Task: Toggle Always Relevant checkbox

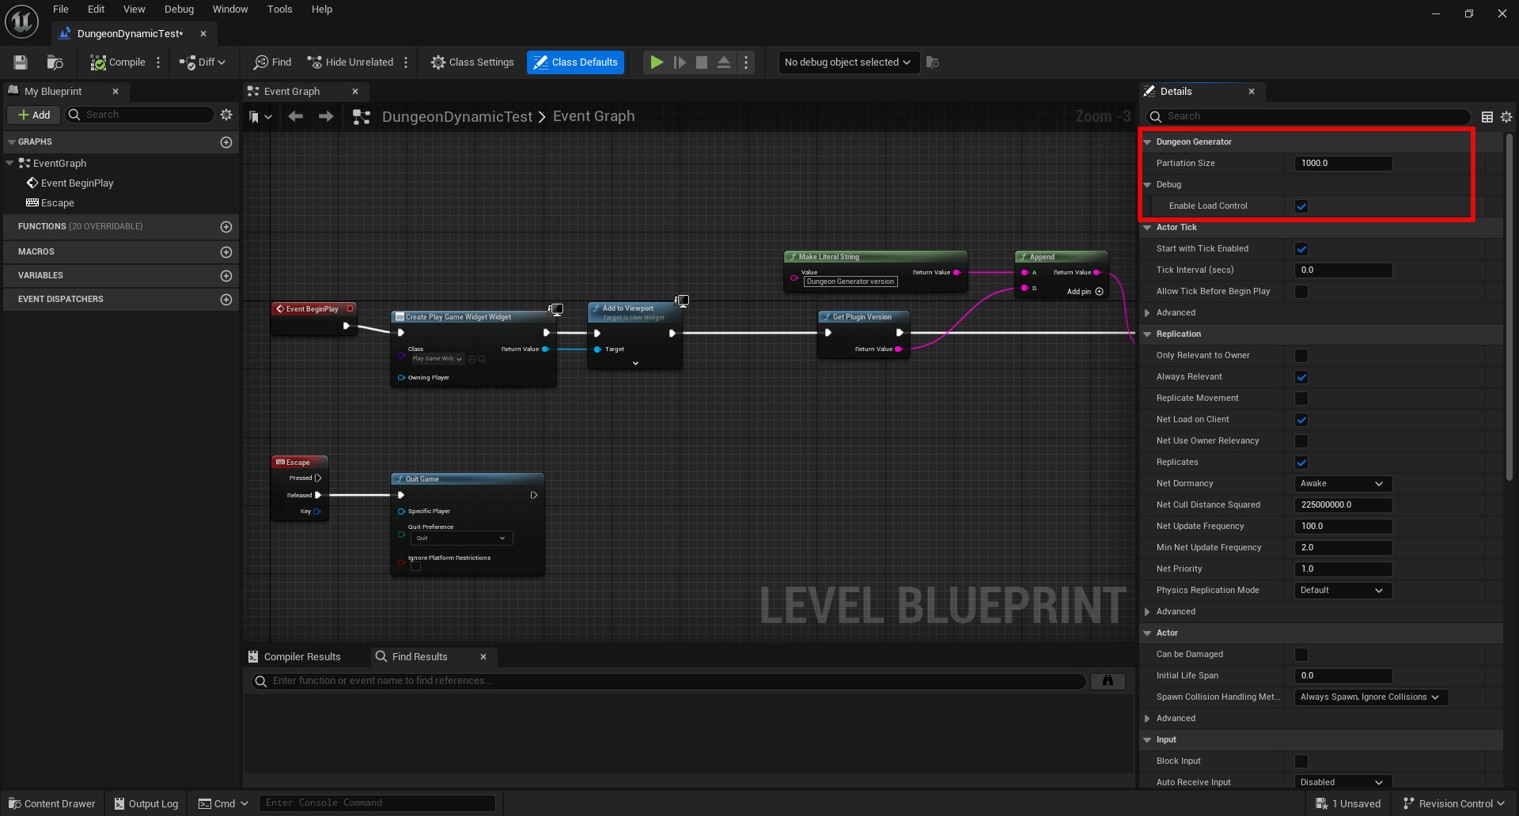Action: pos(1301,377)
